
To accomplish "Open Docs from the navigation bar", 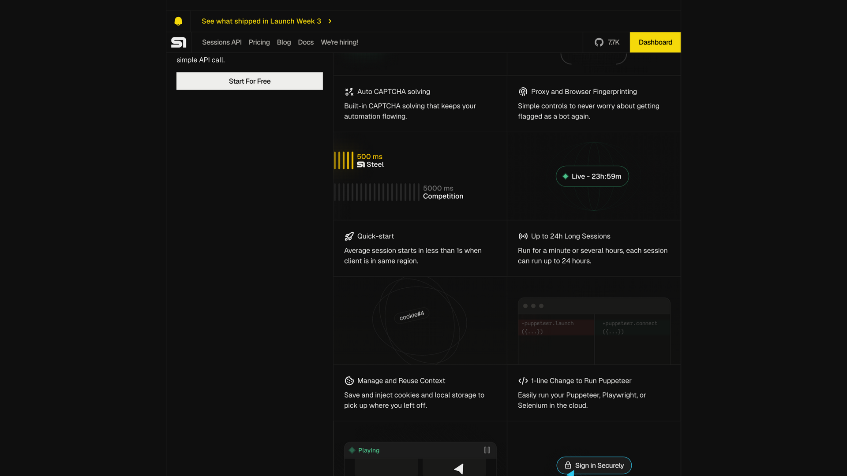I will [306, 42].
